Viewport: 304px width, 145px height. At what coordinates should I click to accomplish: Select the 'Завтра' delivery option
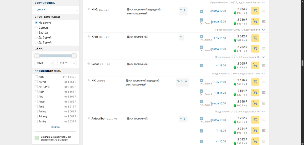click(36, 33)
